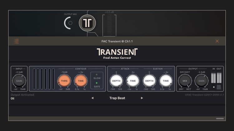234x131 pixels.
Task: Click the CONTOUR section label
Action: (81, 69)
